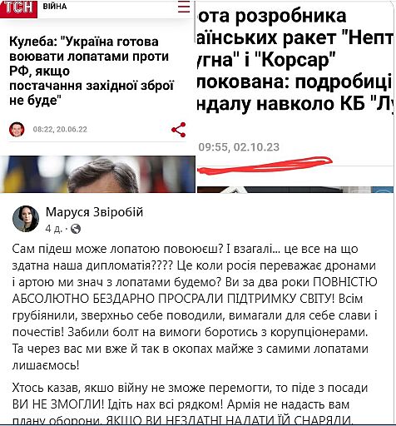Click the 08:22, 20.06.22 article date
This screenshot has height=426, width=396.
coord(60,130)
